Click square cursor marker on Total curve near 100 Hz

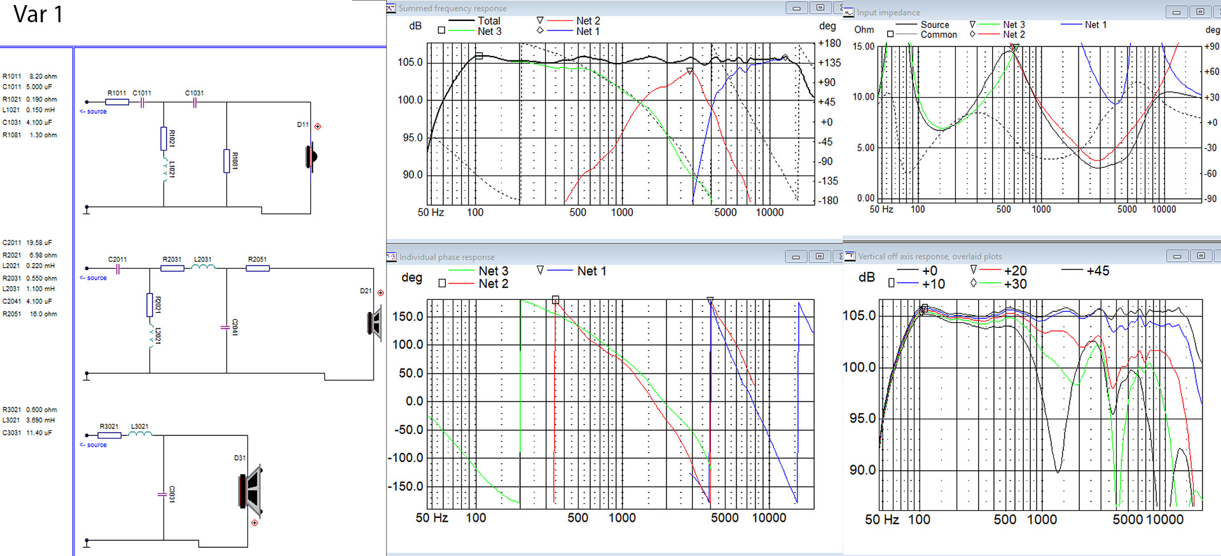coord(479,56)
